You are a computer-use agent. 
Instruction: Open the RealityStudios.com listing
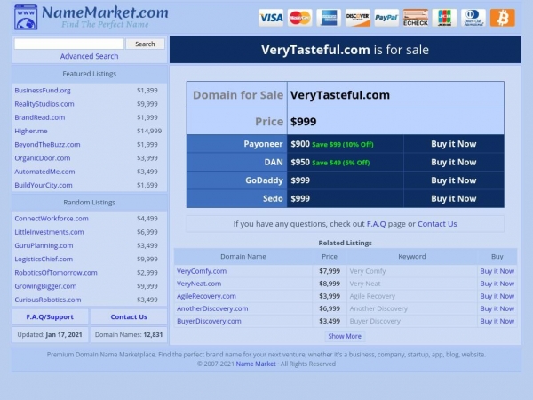pyautogui.click(x=44, y=104)
